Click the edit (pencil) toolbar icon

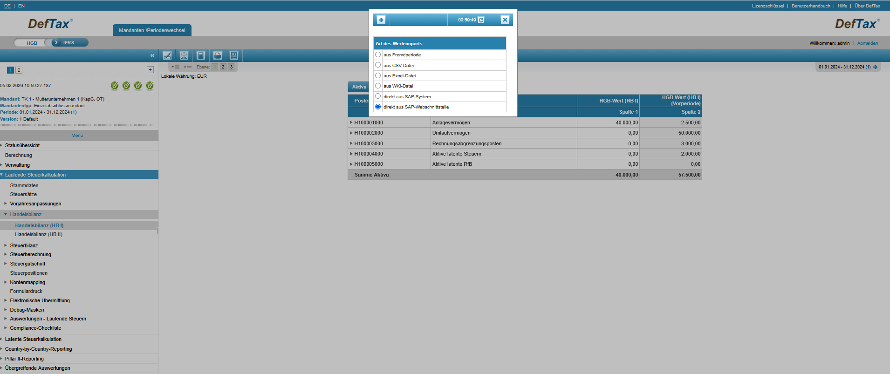click(x=167, y=55)
